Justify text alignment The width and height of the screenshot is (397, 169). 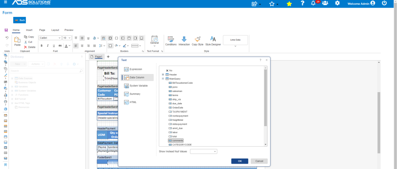click(95, 46)
